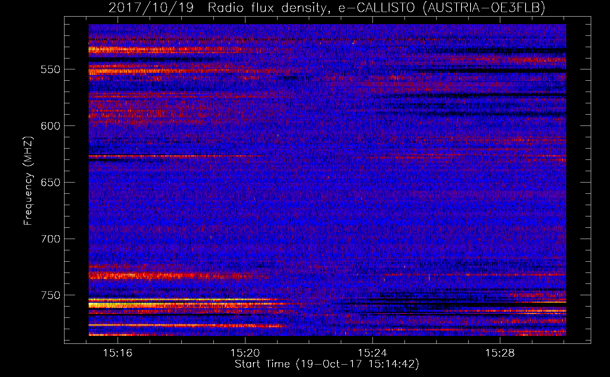Click the '600' frequency axis label
610x377 pixels.
click(51, 126)
